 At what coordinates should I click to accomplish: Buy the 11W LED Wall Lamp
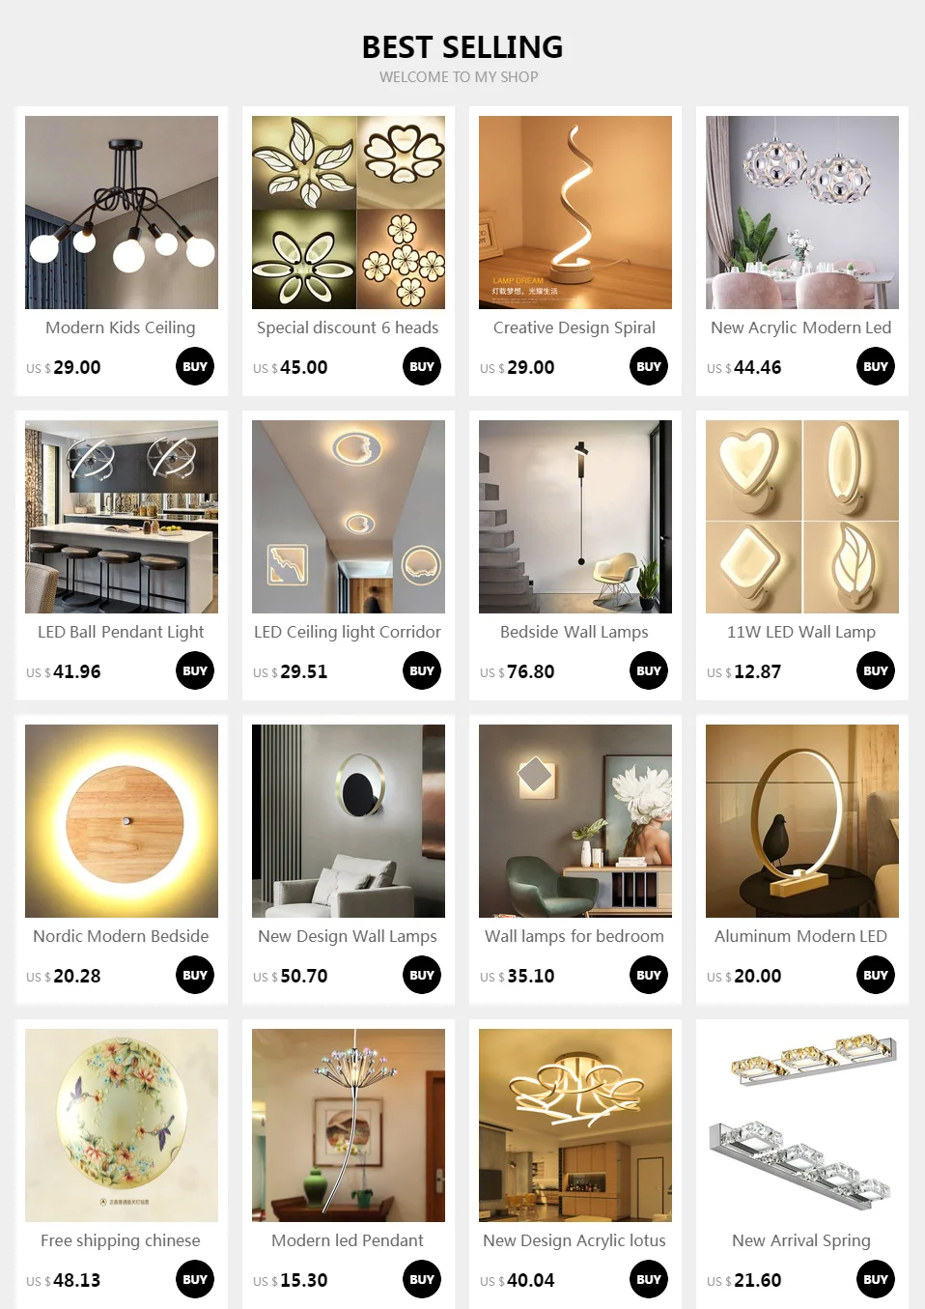(876, 670)
